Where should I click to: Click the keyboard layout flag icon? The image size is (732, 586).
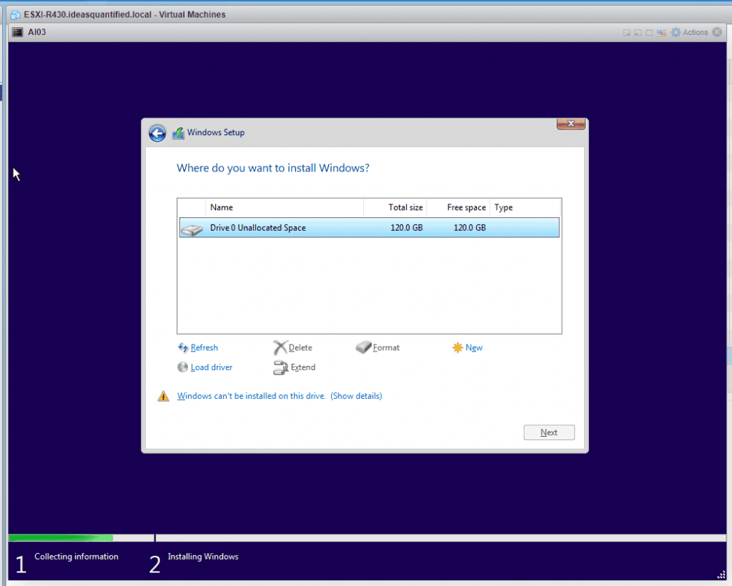tap(661, 33)
